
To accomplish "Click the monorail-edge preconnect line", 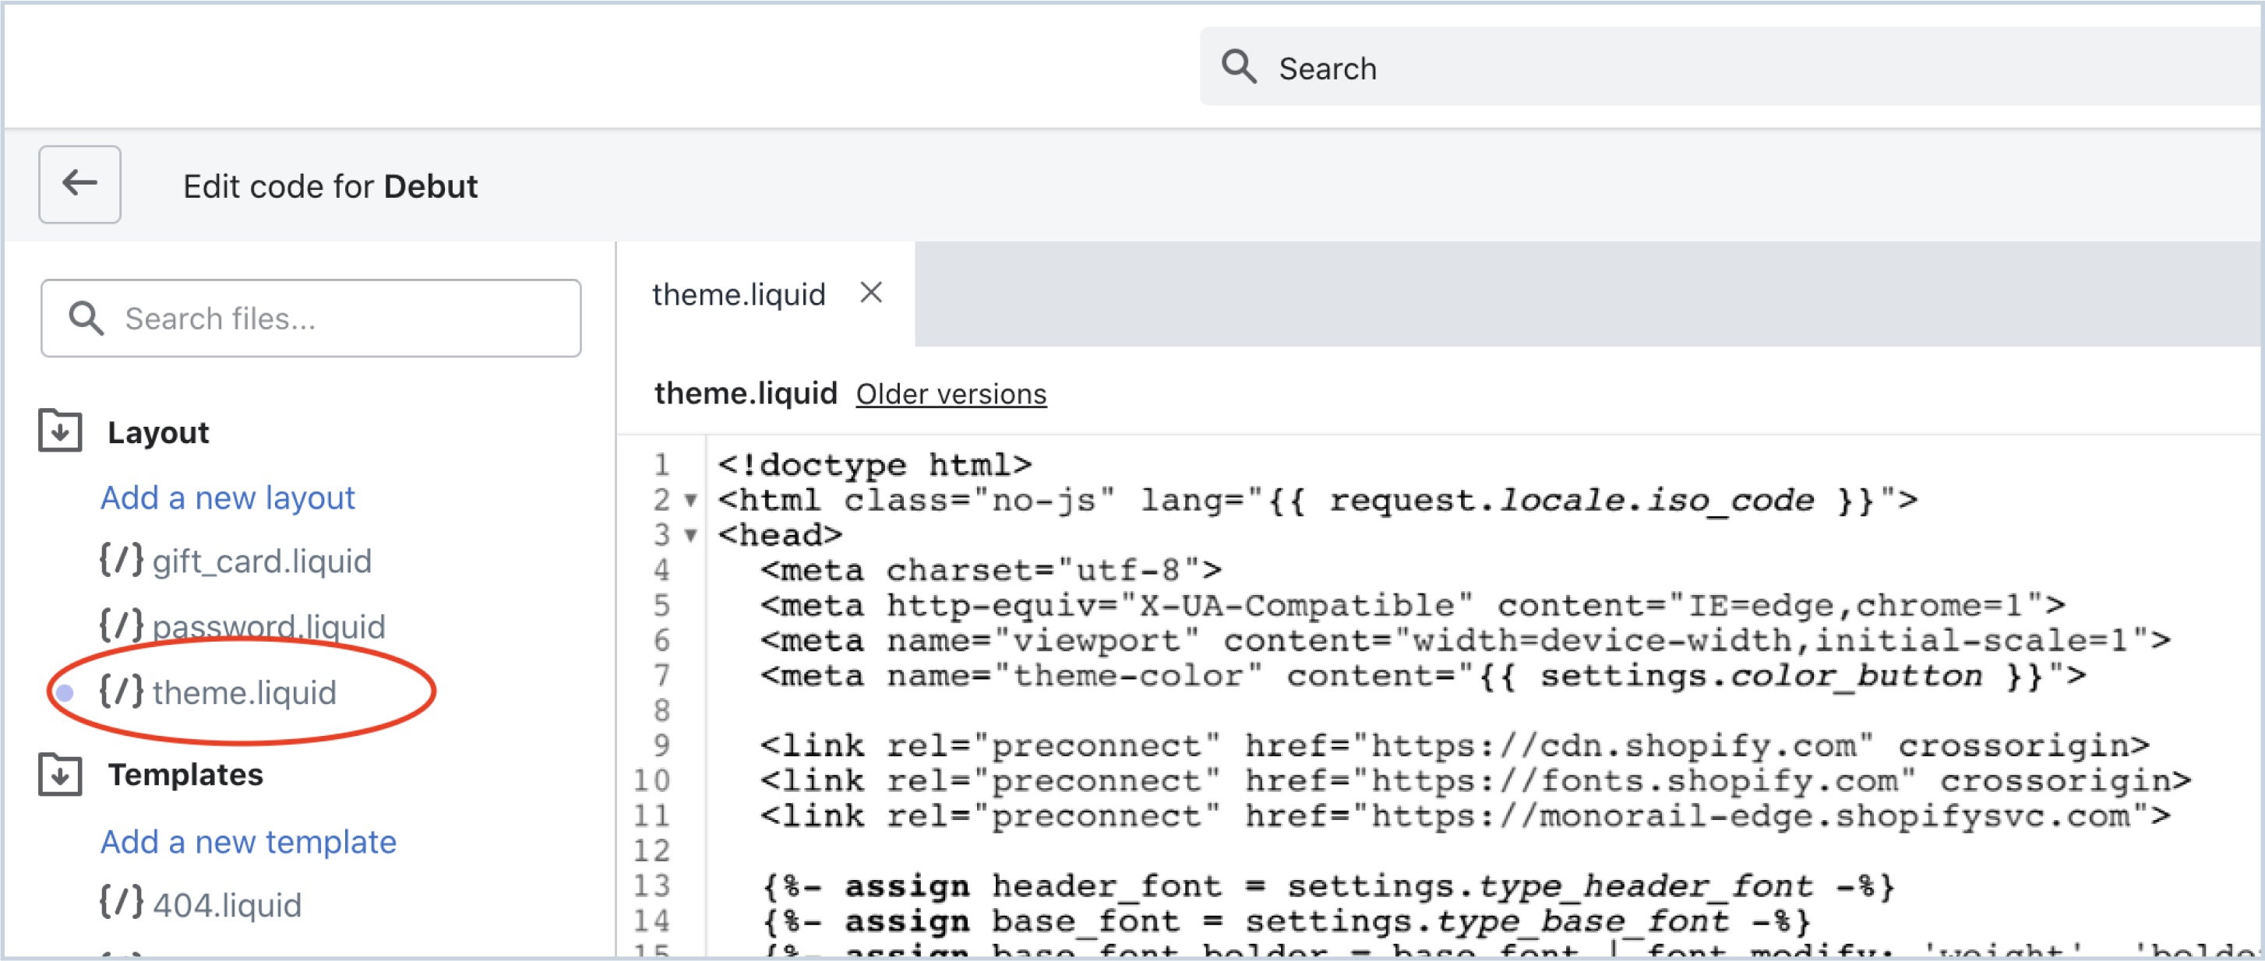I will 1465,816.
